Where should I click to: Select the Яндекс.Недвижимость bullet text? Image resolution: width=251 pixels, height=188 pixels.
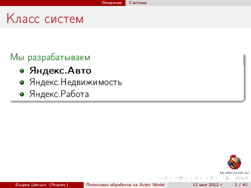coord(76,82)
